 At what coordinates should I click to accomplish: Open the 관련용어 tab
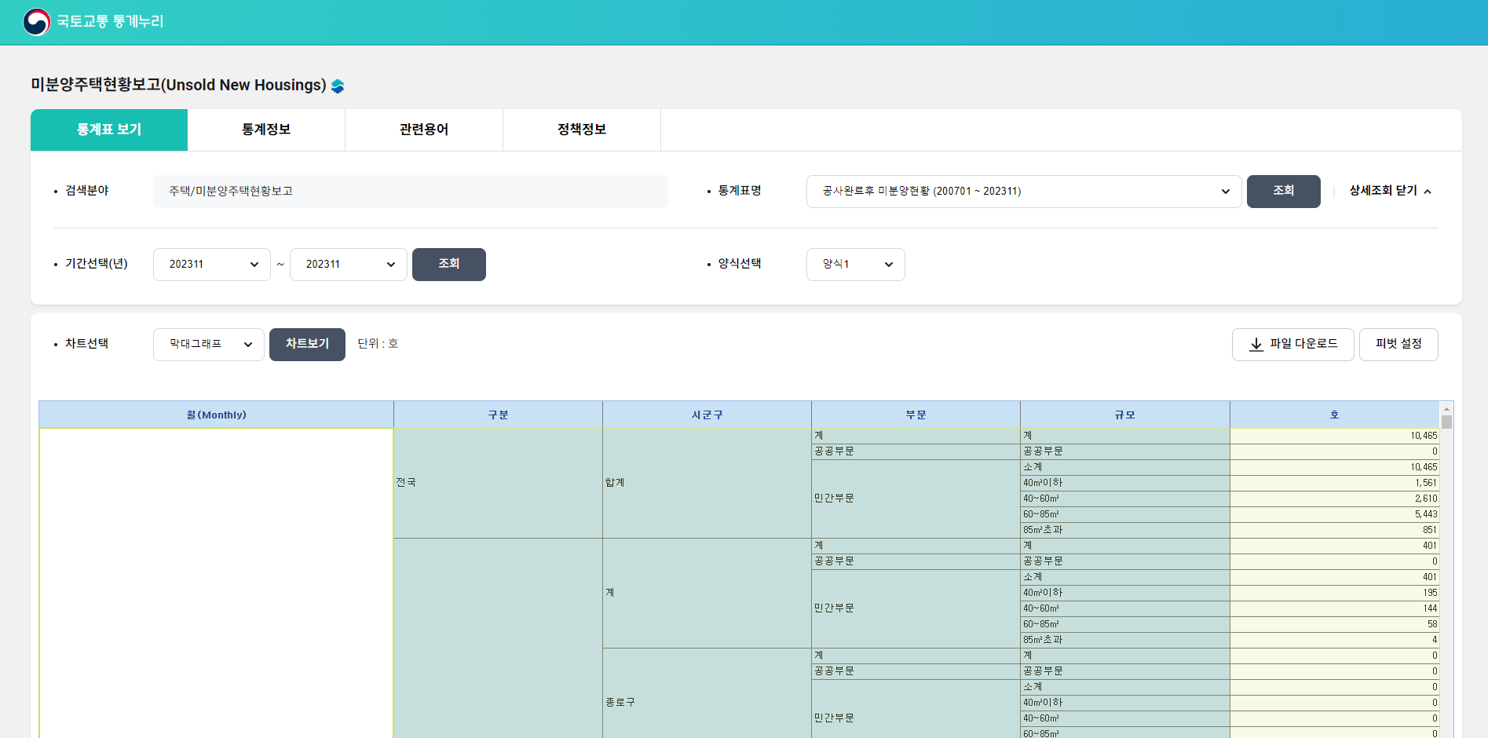coord(424,130)
